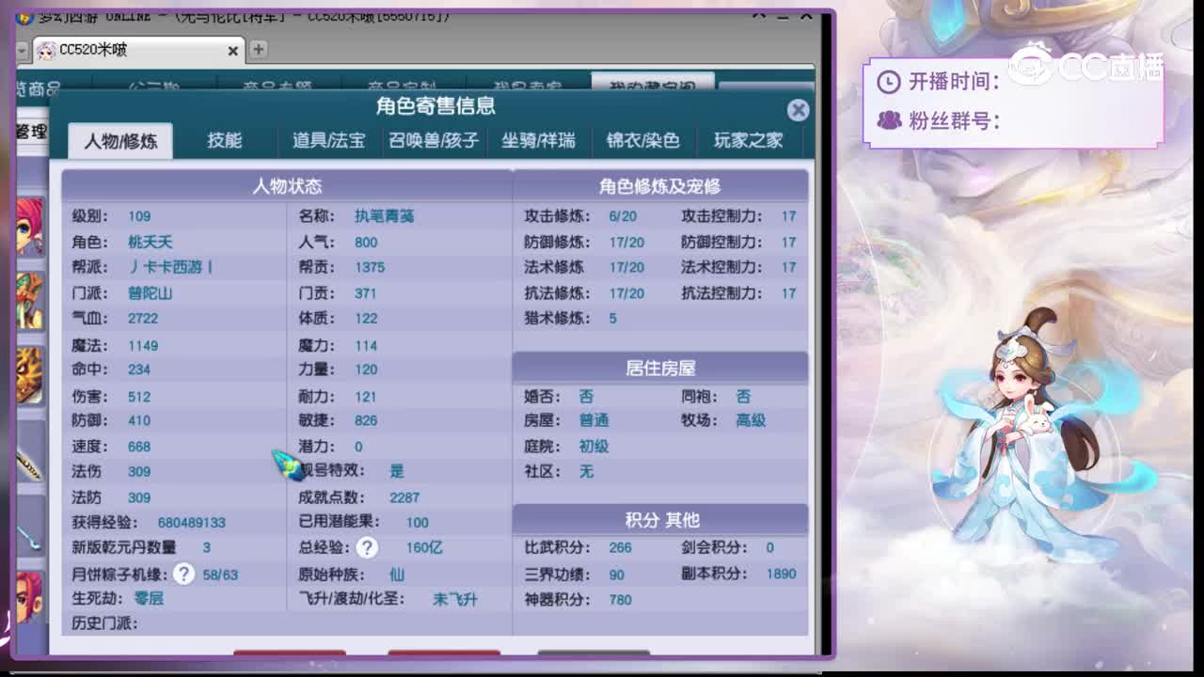Click the 总经验 value 160亿
The height and width of the screenshot is (677, 1204).
click(424, 547)
